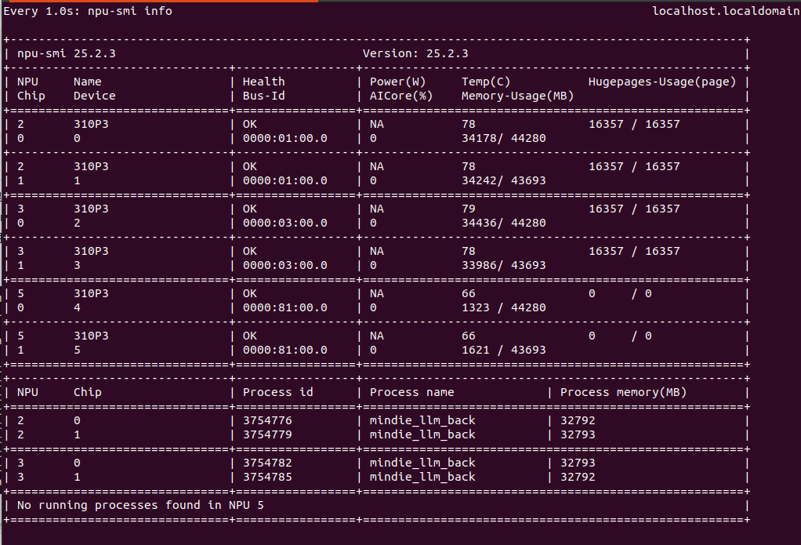
Task: Click memory value '34242/ 43693'
Action: 504,181
